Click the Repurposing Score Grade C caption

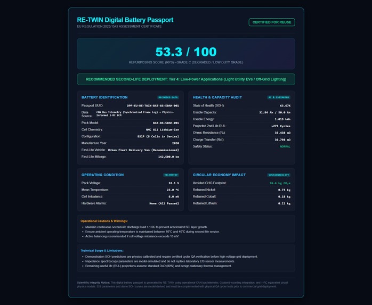[186, 62]
